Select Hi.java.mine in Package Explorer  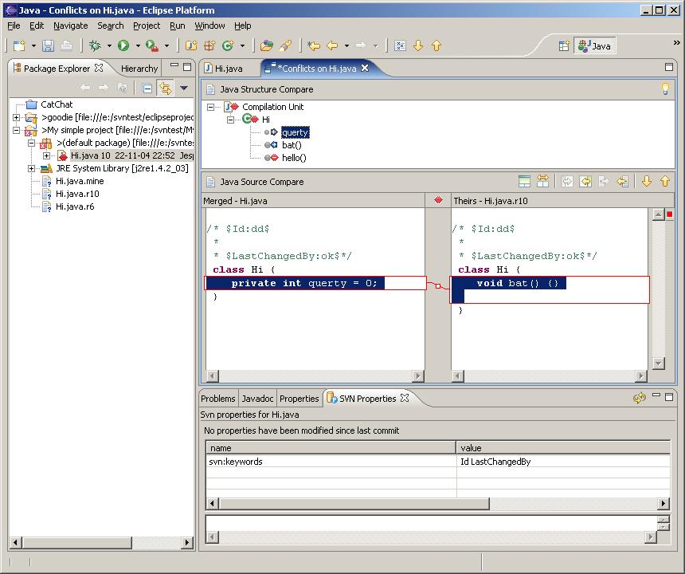[80, 181]
